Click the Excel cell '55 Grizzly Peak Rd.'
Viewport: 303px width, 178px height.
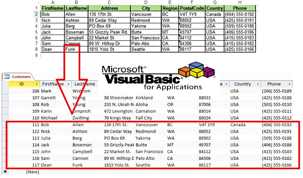coord(109,32)
